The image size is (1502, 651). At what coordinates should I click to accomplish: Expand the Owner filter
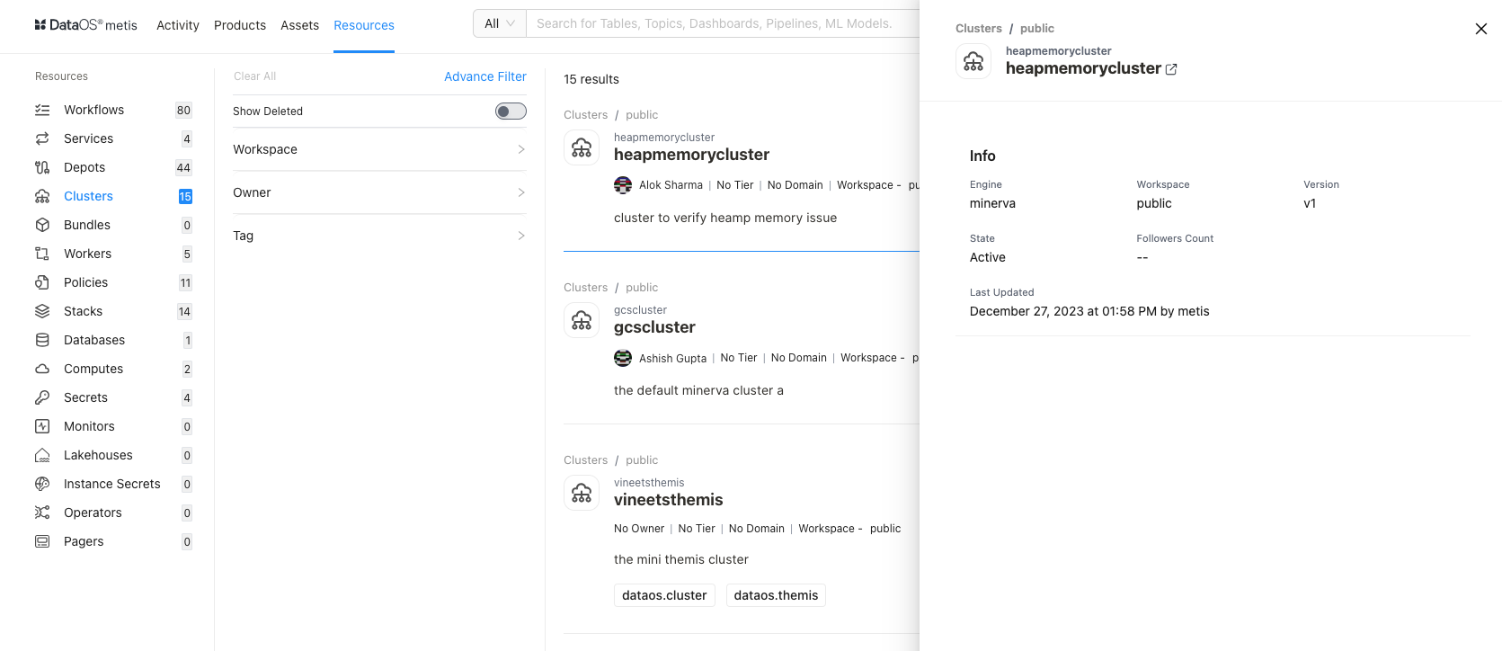tap(379, 192)
